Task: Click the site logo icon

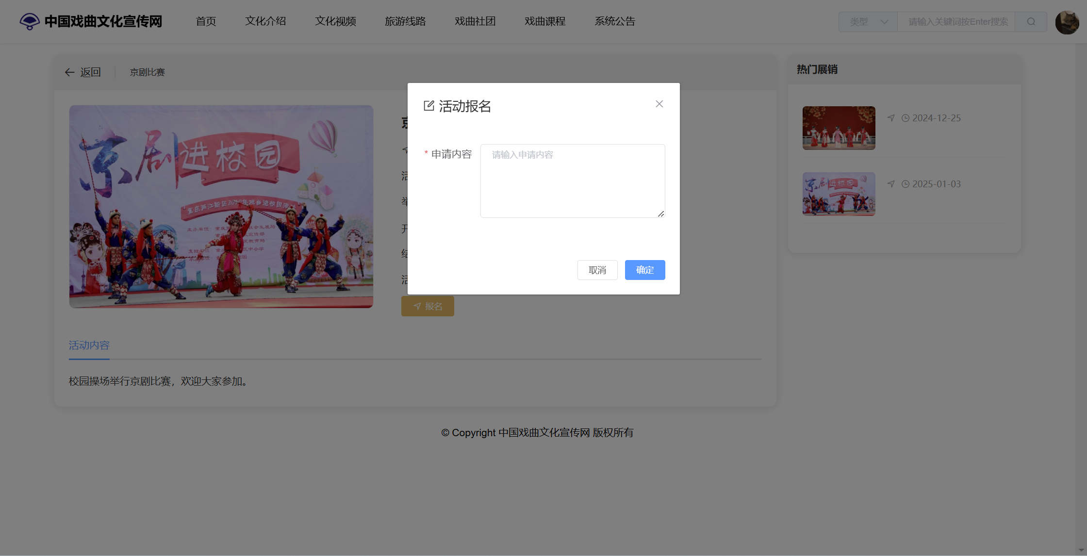Action: (x=30, y=21)
